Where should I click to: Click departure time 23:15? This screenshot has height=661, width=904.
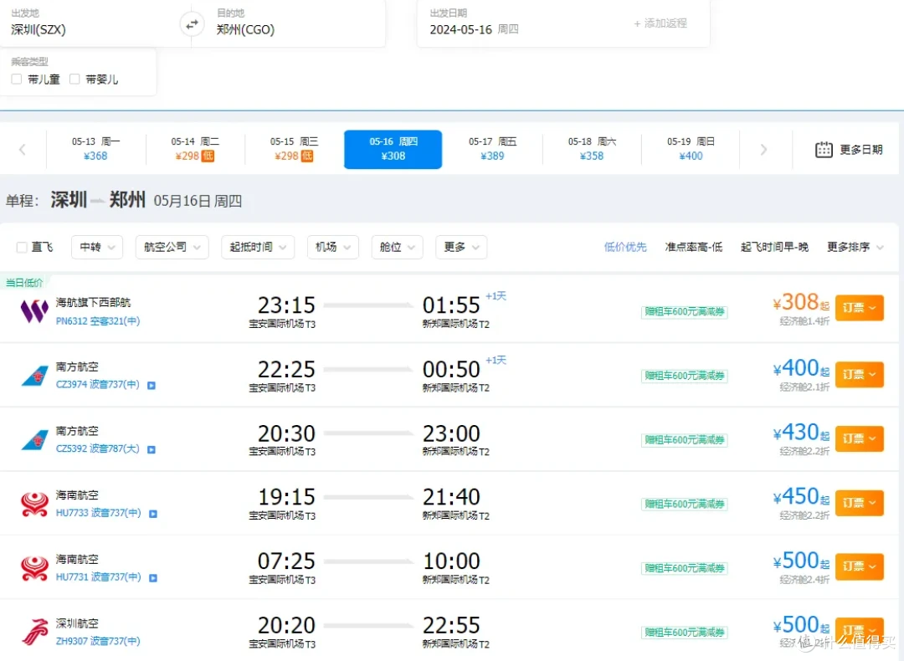click(x=286, y=305)
